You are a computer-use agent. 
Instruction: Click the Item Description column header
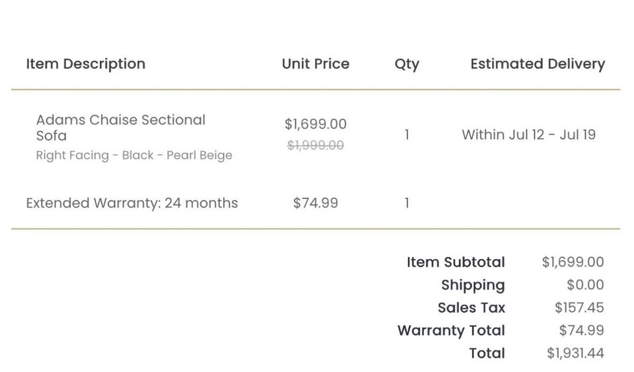tap(85, 64)
